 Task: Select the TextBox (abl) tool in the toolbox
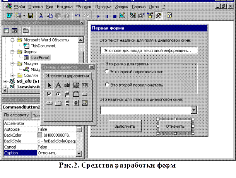click(x=67, y=85)
